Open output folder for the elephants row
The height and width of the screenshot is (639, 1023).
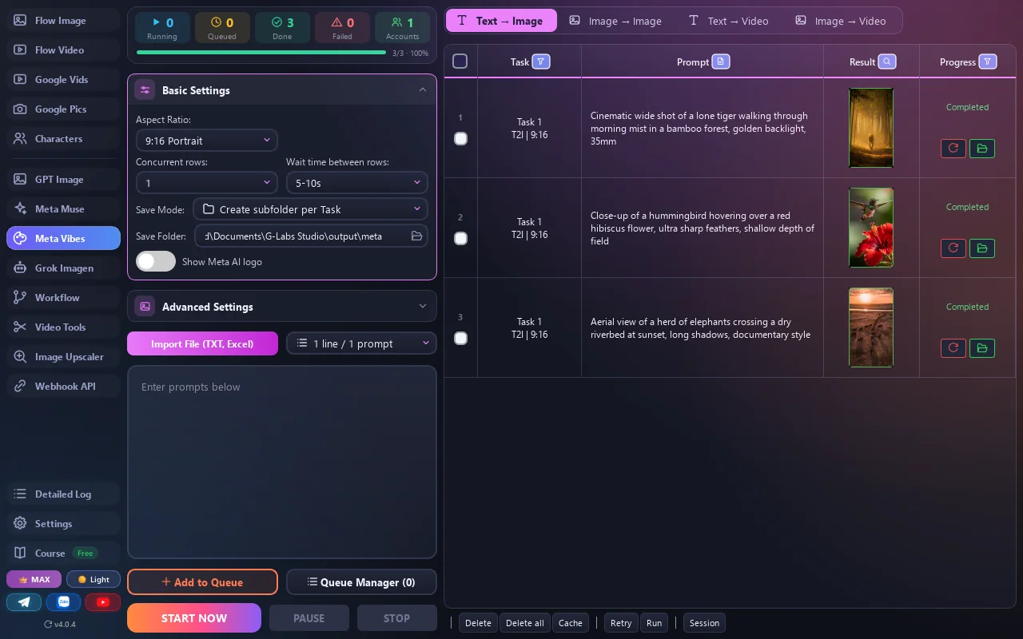[x=982, y=347]
